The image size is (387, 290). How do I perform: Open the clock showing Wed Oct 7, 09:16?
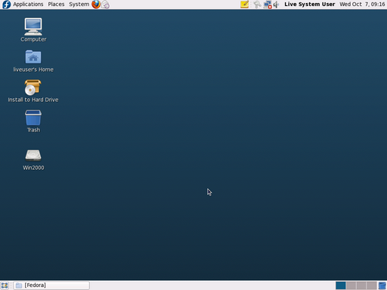coord(362,5)
